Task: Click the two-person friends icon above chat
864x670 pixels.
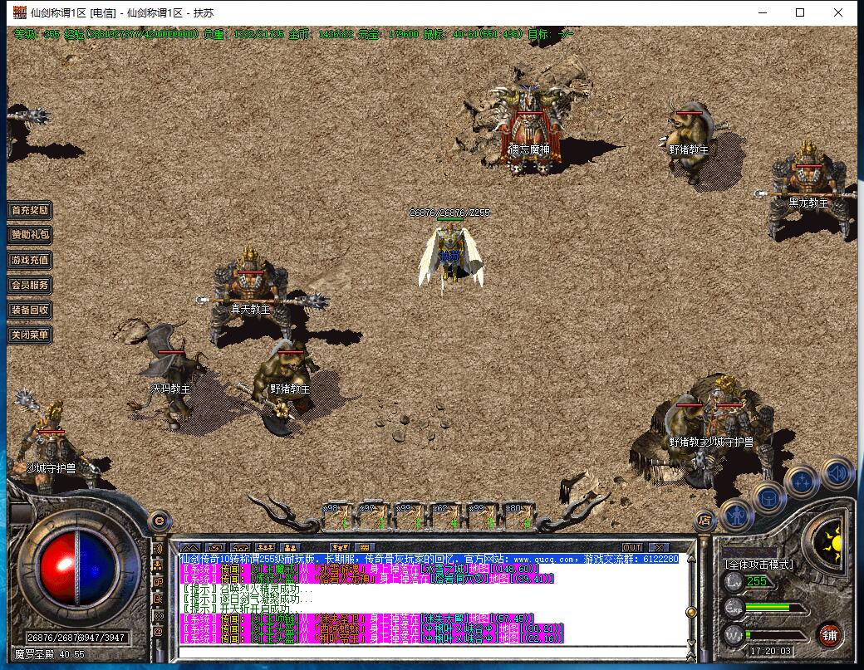Action: 291,547
